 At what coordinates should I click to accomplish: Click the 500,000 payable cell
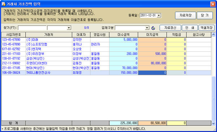(152, 54)
